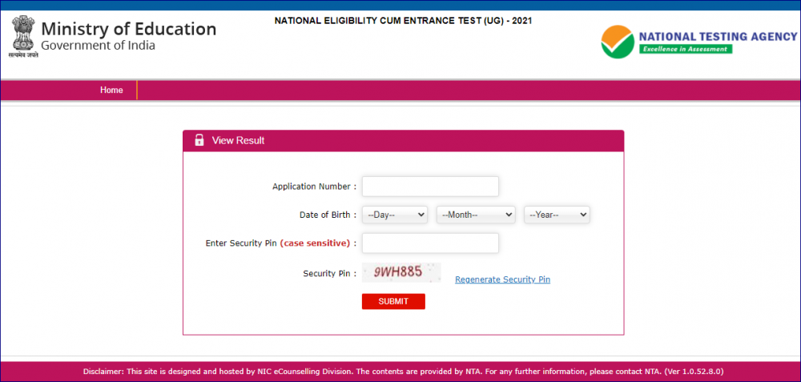This screenshot has height=382, width=801.
Task: Click the Regenerate Security Pin link
Action: coord(502,279)
